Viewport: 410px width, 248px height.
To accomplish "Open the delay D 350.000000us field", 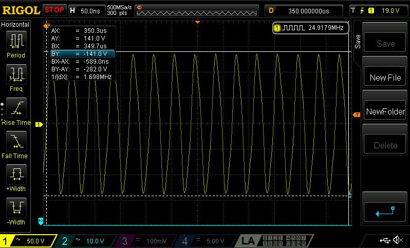I will (304, 11).
